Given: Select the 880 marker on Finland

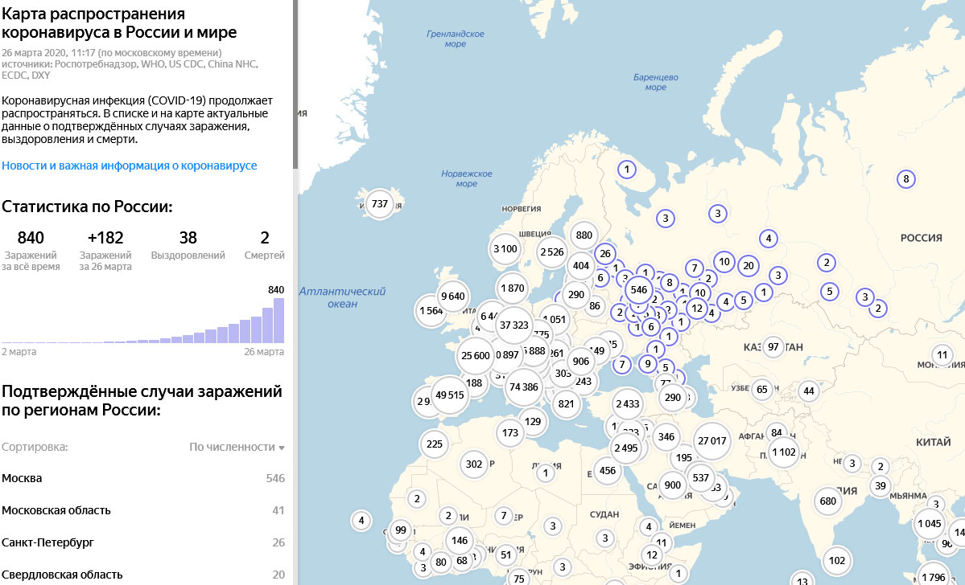Looking at the screenshot, I should point(584,235).
